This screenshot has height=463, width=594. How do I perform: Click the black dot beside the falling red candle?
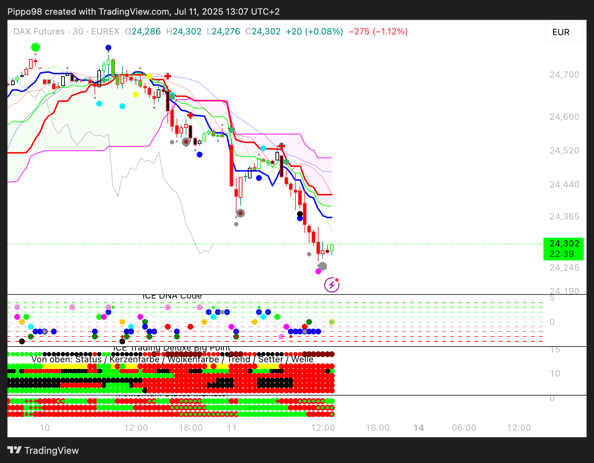click(x=300, y=214)
